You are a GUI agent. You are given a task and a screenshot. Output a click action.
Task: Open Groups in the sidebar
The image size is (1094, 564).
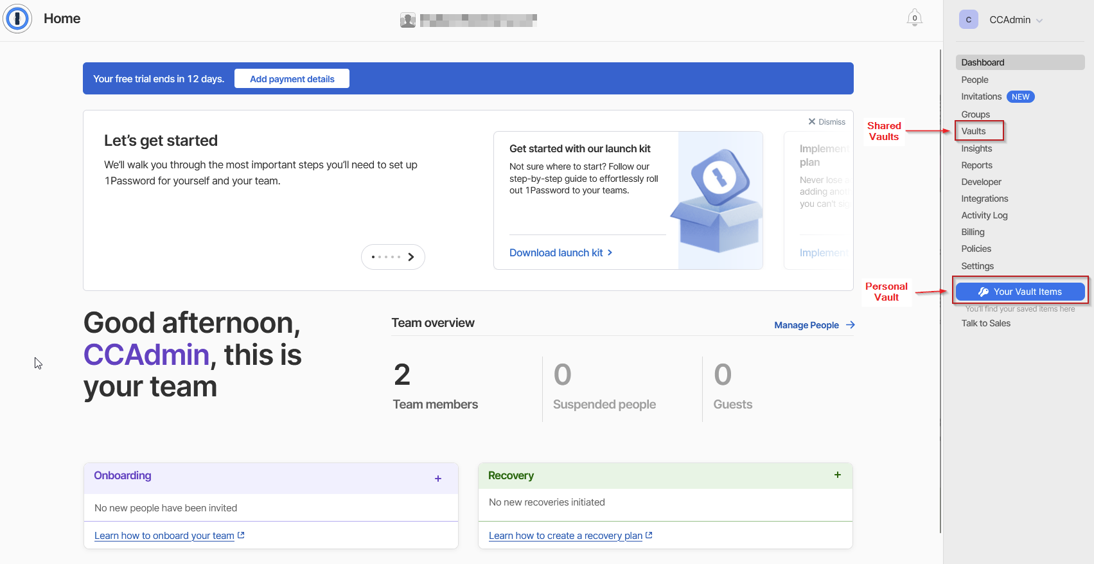(975, 114)
